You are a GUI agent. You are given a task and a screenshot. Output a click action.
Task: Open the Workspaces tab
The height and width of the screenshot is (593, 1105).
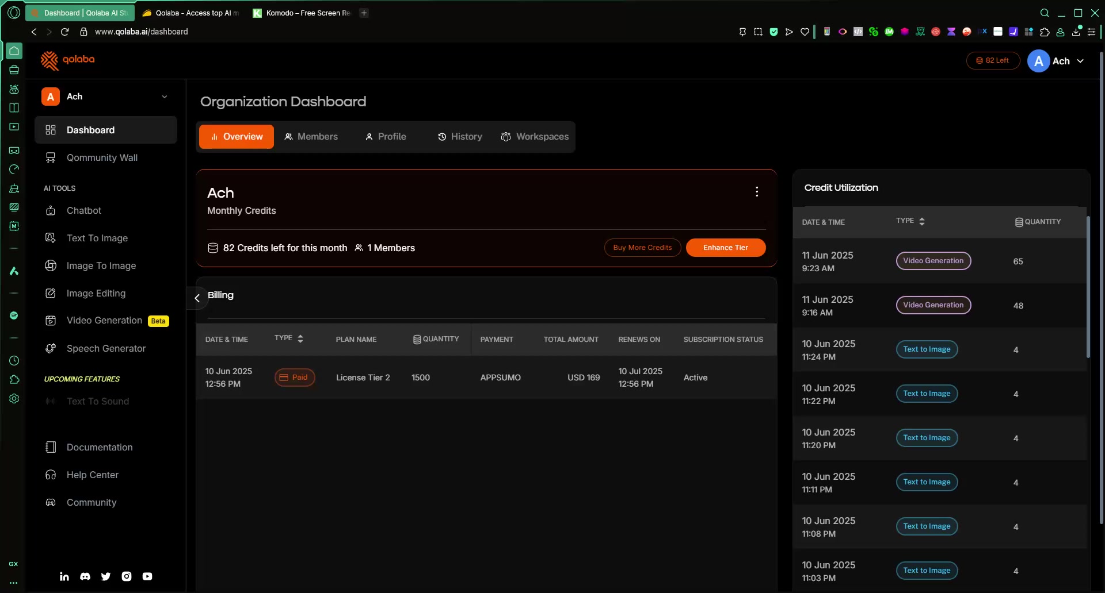click(535, 137)
